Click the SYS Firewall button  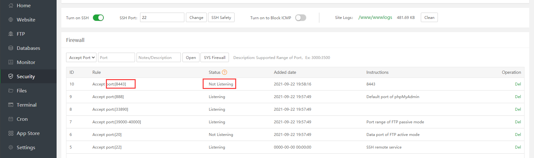click(x=214, y=57)
